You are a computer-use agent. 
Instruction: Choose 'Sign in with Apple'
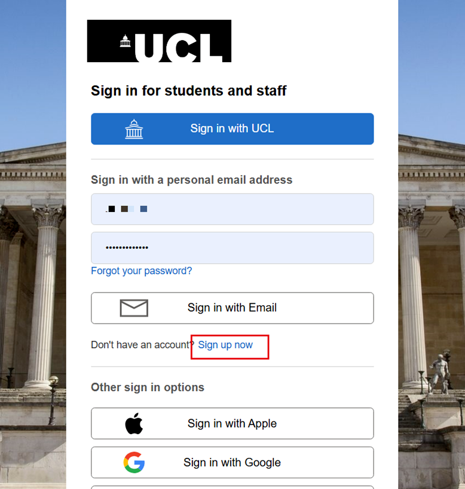232,423
